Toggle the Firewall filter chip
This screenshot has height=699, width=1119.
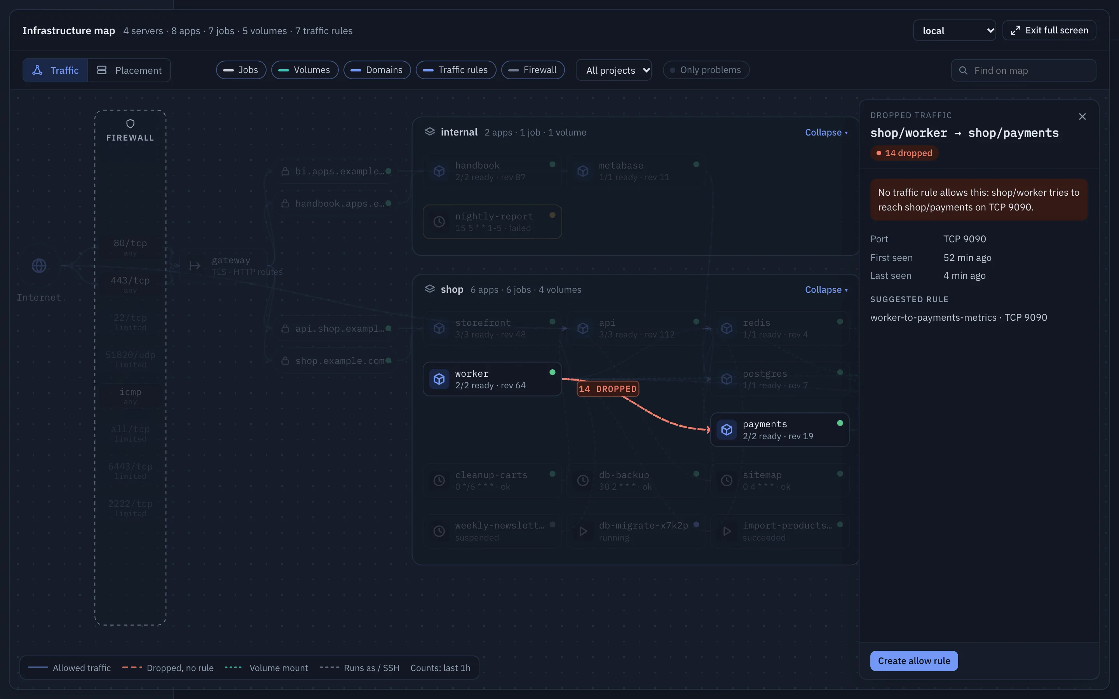coord(533,70)
